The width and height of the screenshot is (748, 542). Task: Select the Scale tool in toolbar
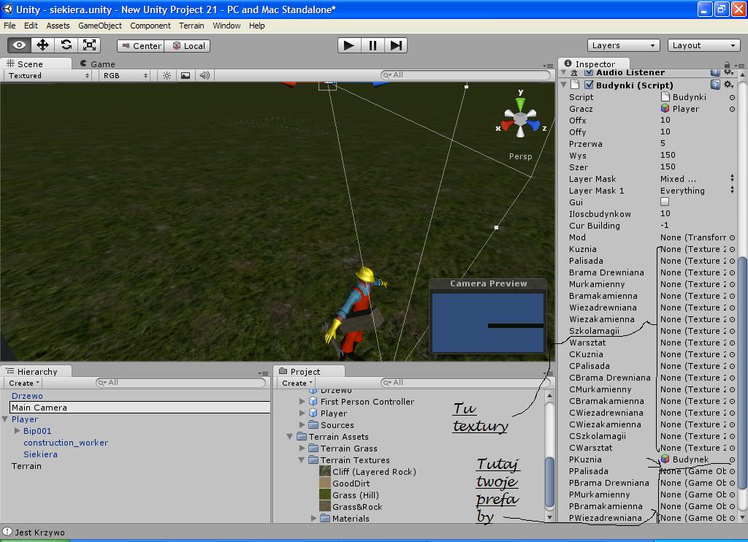(x=89, y=45)
